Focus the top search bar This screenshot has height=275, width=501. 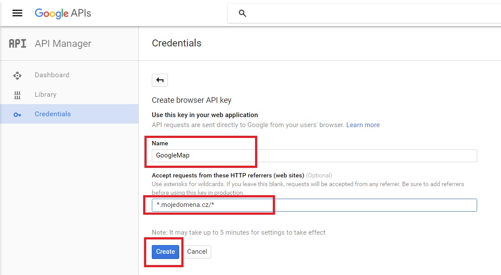pos(369,13)
